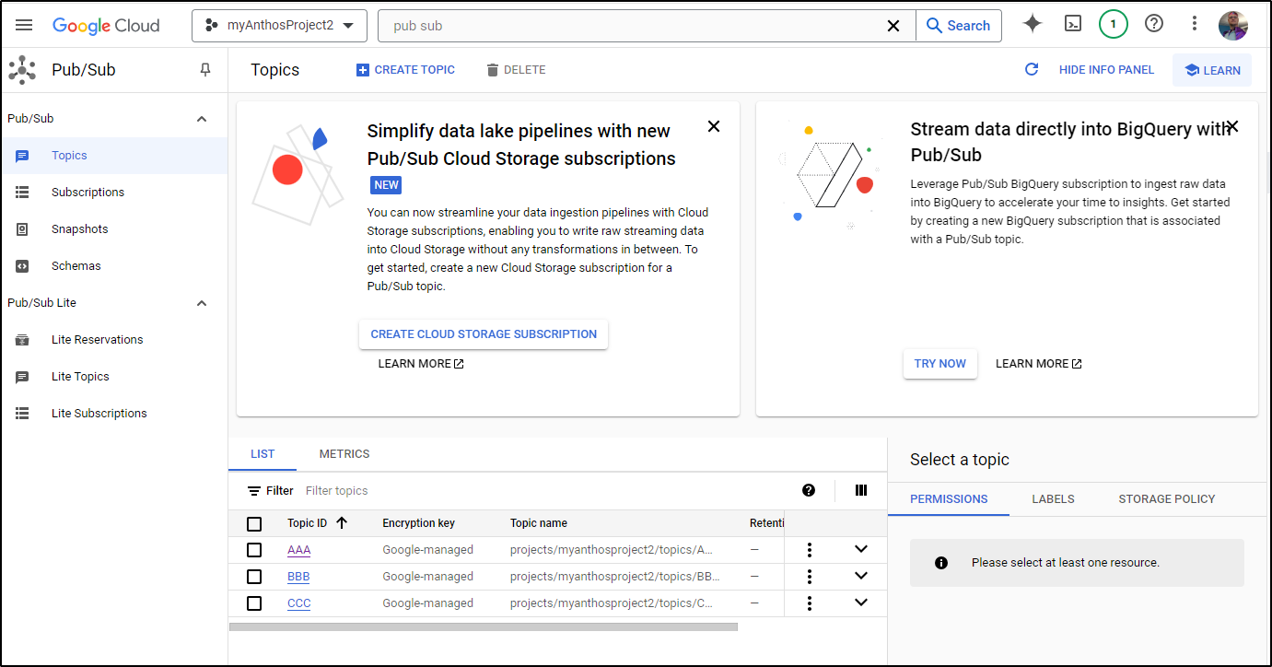Click the LEARN button
1272x667 pixels.
[x=1212, y=70]
